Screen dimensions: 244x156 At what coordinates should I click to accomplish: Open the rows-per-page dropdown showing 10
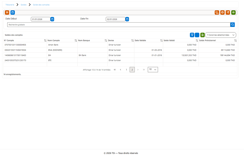(153, 70)
